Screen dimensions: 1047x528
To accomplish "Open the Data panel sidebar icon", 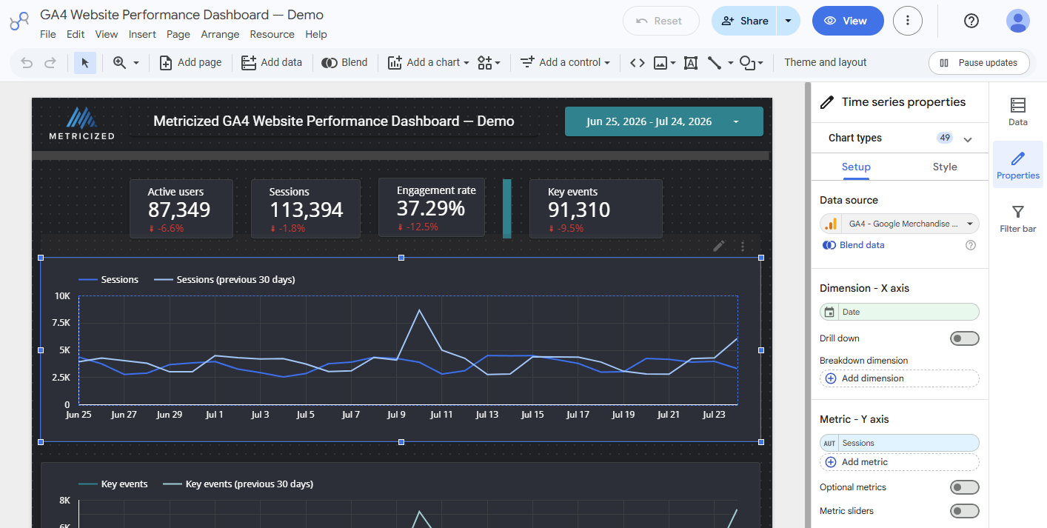I will click(1018, 112).
